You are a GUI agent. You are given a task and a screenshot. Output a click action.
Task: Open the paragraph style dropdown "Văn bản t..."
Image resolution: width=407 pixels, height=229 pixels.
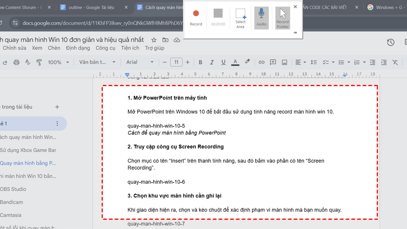[x=97, y=62]
